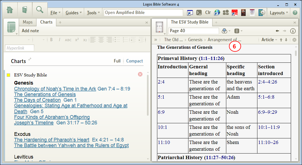Click the Hyperlink input field
302x165 pixels.
click(x=20, y=48)
